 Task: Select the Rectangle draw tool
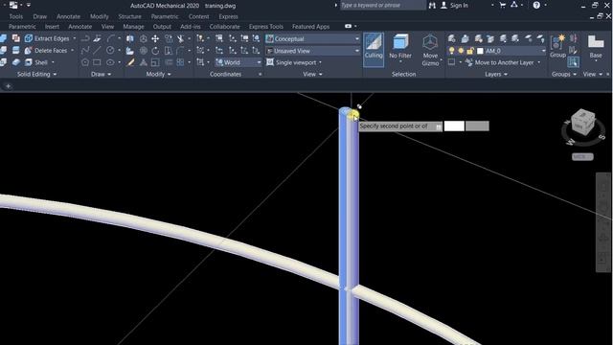97,62
